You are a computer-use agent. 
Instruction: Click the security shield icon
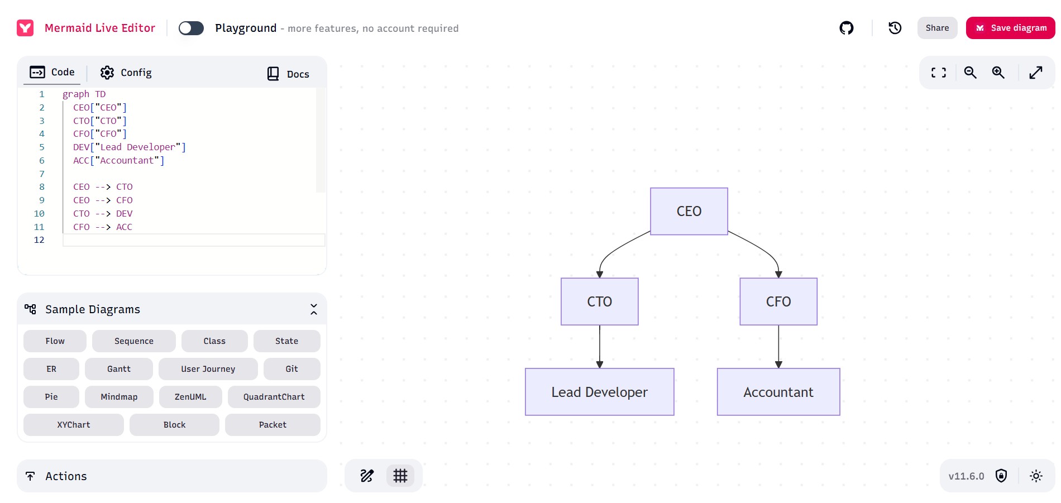point(1002,476)
